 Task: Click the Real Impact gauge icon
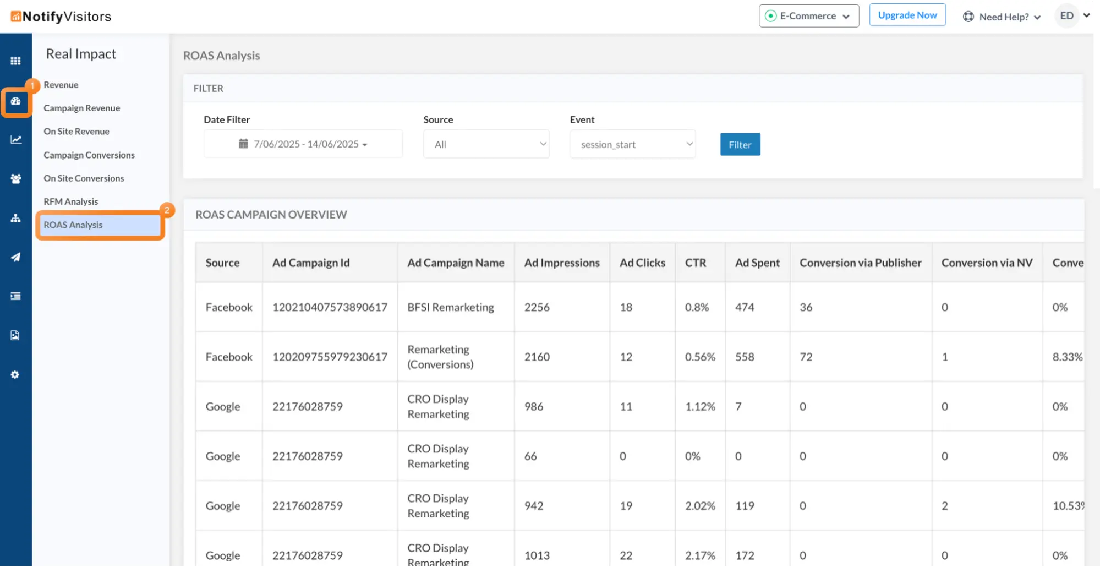click(x=15, y=101)
